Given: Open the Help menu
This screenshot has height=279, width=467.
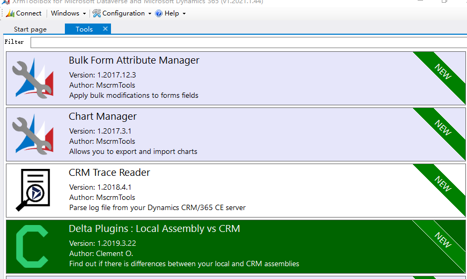Looking at the screenshot, I should pyautogui.click(x=172, y=13).
